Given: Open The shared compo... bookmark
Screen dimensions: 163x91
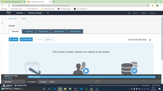Looking at the screenshot, I should (x=65, y=9).
